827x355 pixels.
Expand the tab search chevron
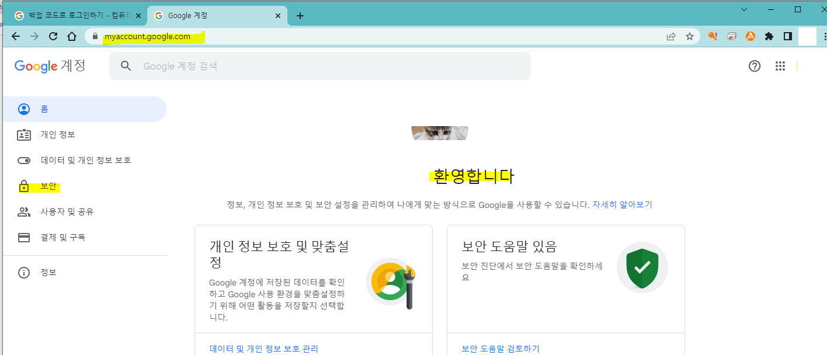tap(744, 9)
